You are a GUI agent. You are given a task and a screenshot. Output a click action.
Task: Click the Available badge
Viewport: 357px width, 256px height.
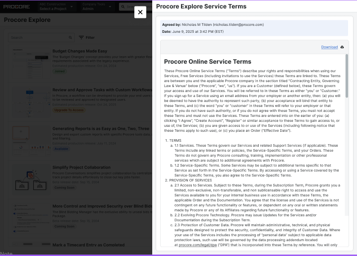click(x=61, y=149)
